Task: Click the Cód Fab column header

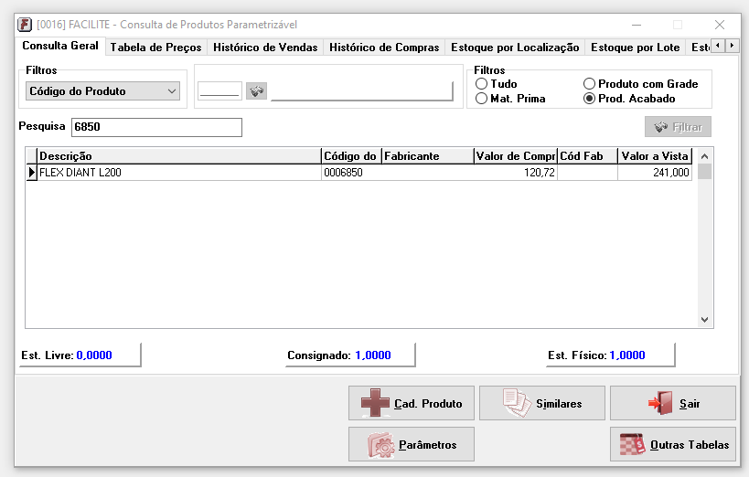Action: (587, 156)
